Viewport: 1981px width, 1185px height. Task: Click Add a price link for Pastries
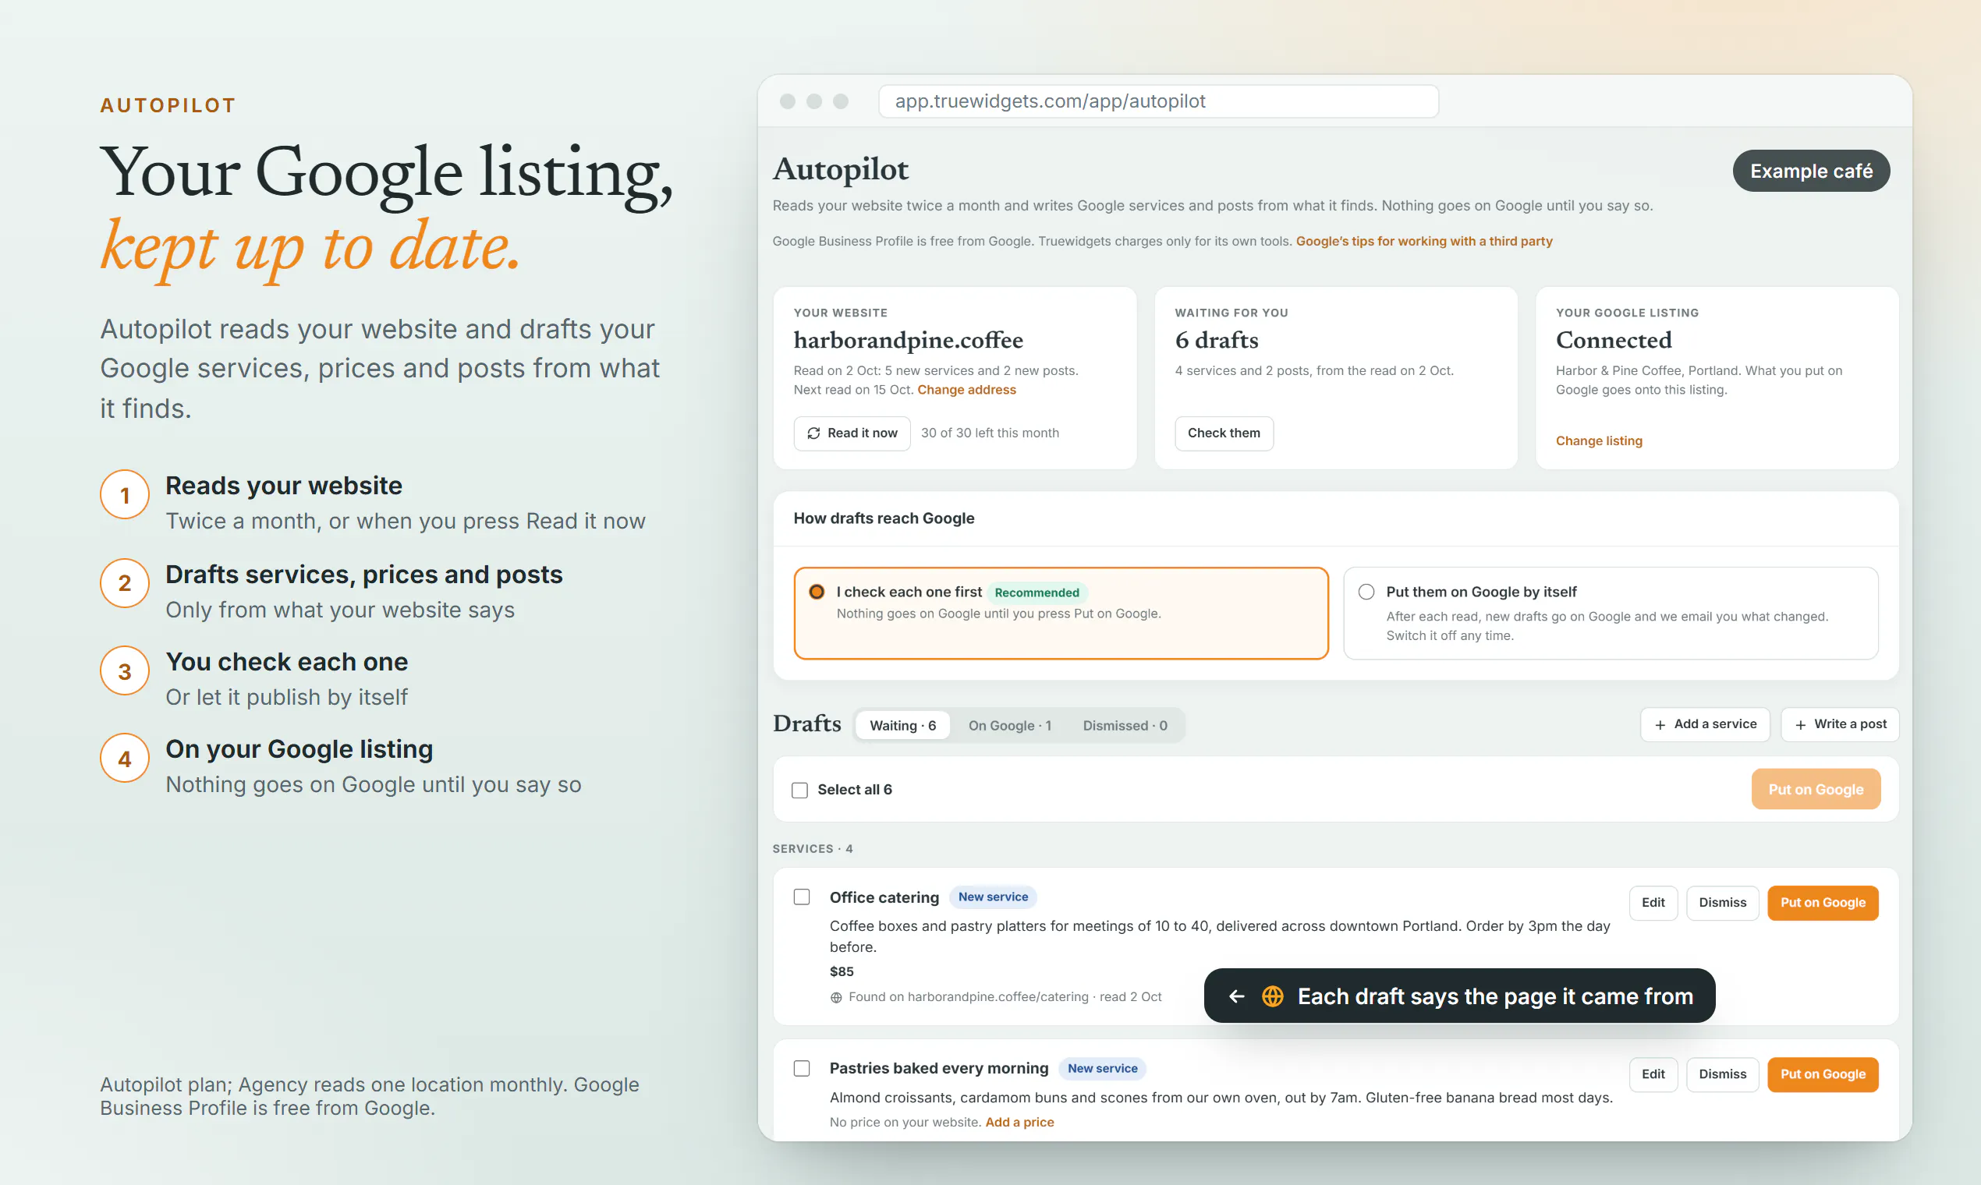click(1019, 1122)
